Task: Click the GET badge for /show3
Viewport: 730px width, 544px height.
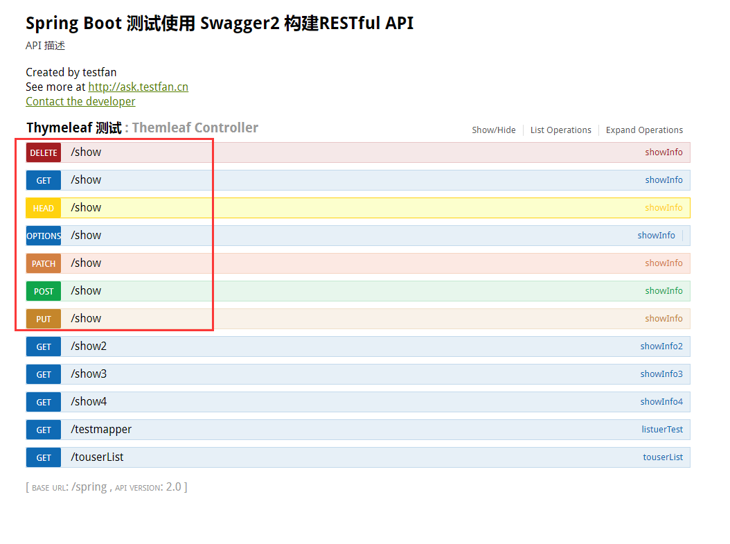Action: [x=44, y=374]
